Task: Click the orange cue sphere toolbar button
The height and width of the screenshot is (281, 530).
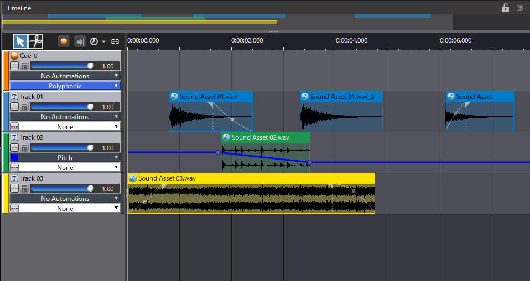Action: click(65, 41)
